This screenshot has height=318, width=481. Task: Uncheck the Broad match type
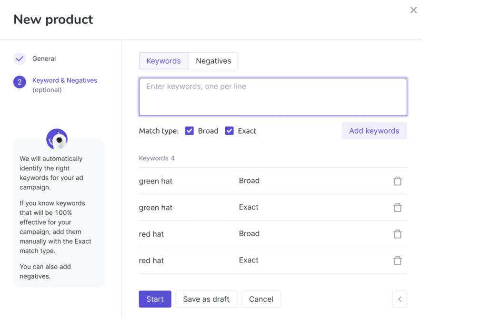(x=190, y=131)
